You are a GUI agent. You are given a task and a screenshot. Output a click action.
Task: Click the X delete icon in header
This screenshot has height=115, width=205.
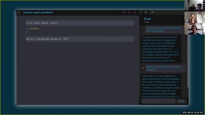point(129,12)
